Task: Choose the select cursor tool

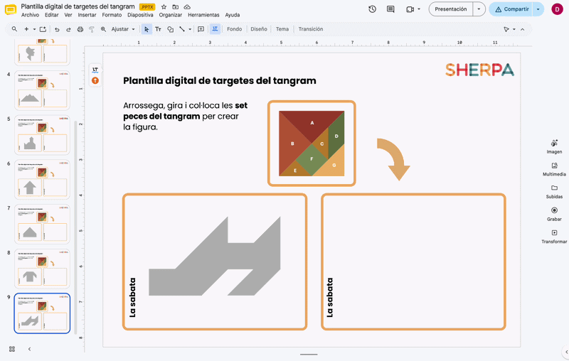Action: 147,29
